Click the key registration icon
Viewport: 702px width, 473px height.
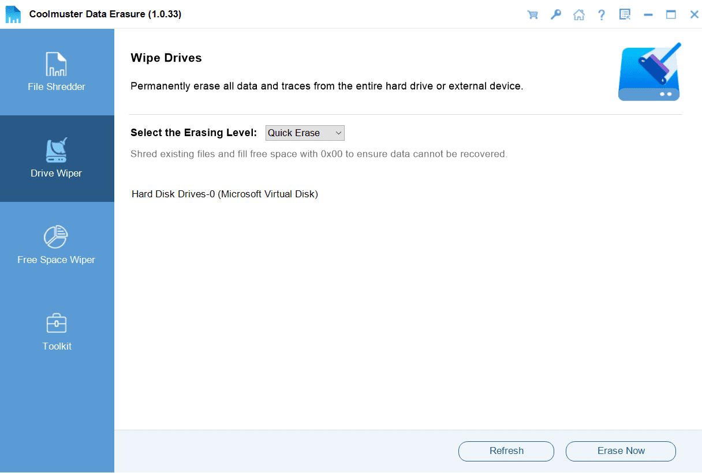tap(555, 14)
